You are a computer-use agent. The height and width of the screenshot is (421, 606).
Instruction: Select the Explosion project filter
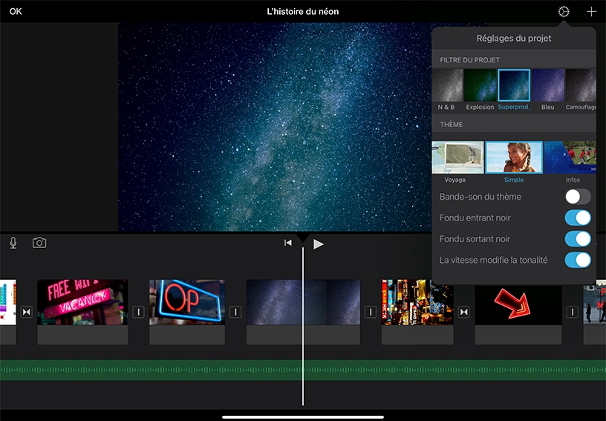(480, 90)
